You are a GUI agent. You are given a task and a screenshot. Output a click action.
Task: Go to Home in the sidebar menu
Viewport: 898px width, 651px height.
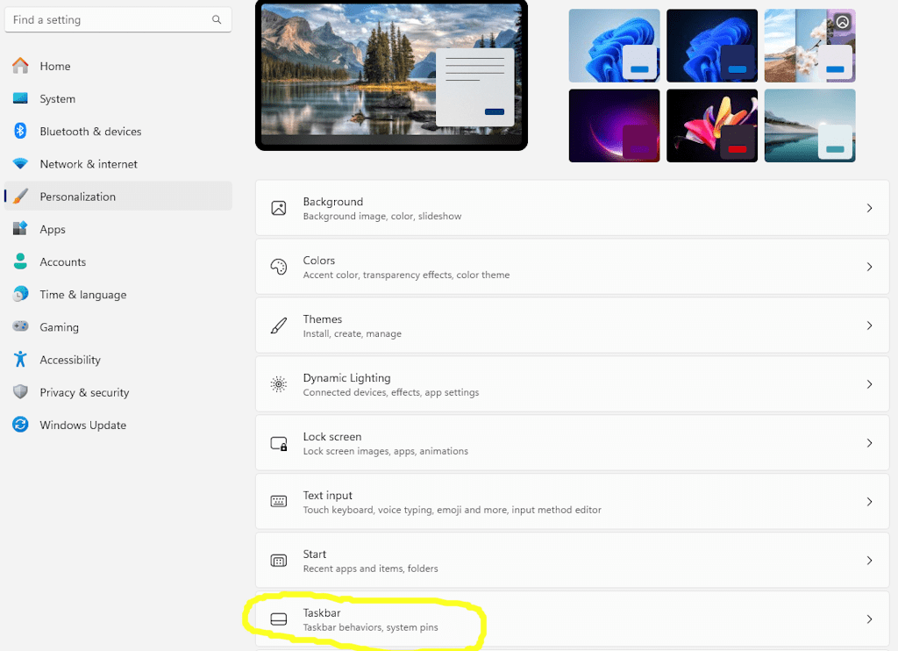point(54,66)
